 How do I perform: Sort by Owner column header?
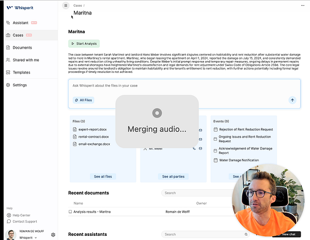(202, 203)
